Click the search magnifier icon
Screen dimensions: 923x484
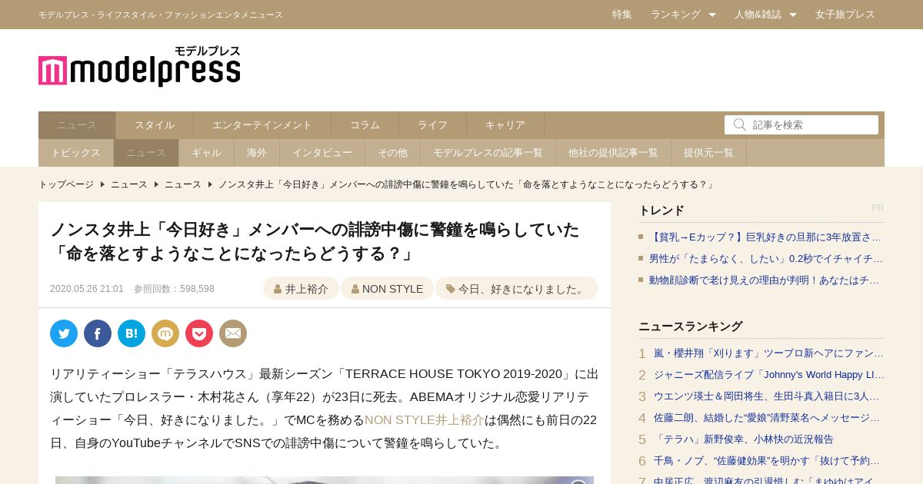tap(740, 124)
